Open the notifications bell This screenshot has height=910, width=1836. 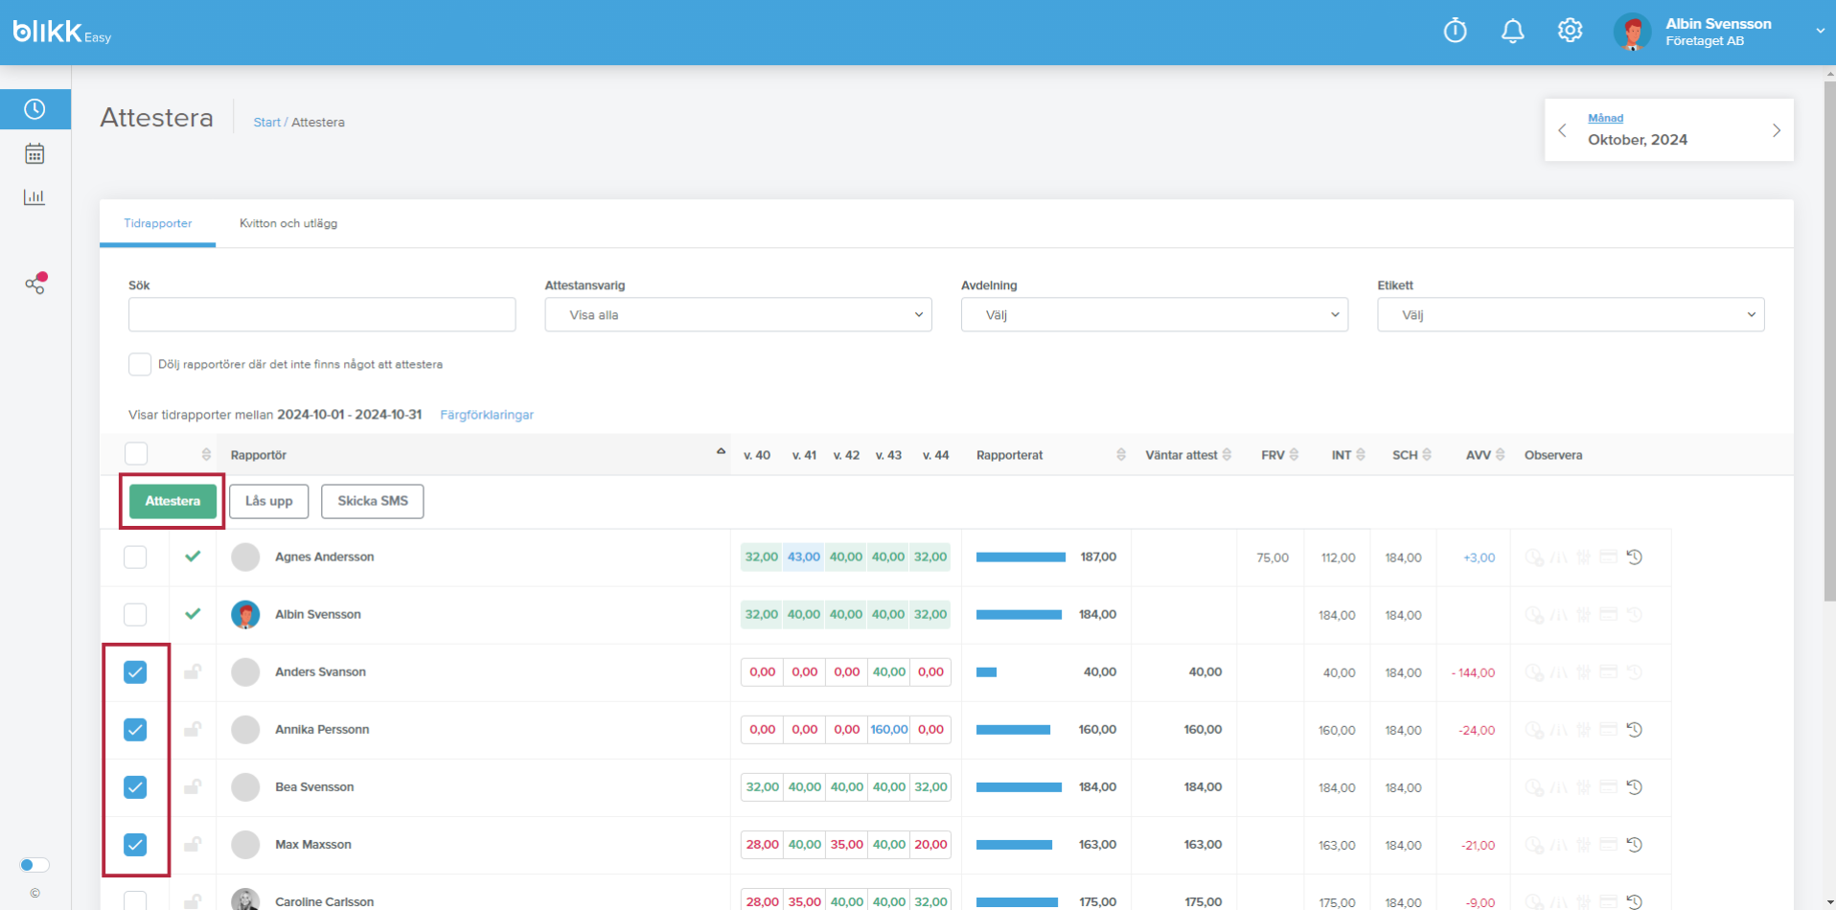click(x=1512, y=32)
